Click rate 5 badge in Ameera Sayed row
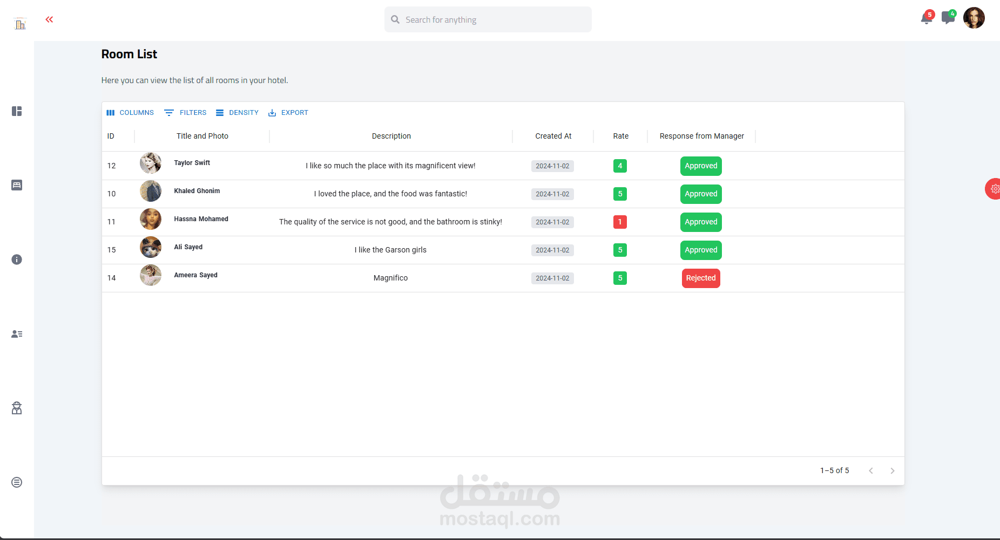 620,278
